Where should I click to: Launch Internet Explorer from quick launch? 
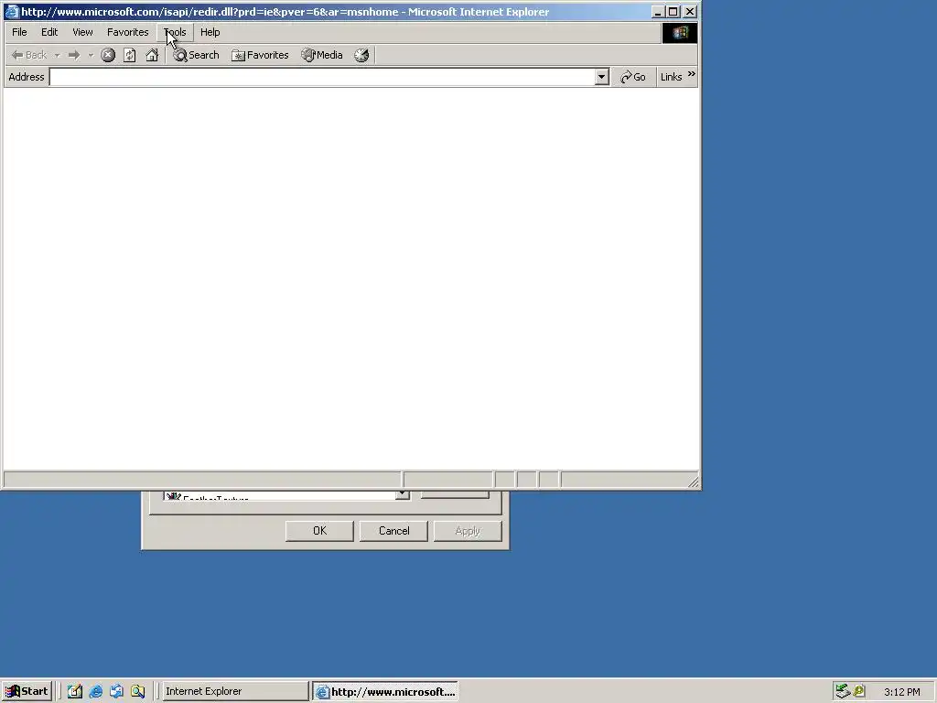(x=95, y=692)
